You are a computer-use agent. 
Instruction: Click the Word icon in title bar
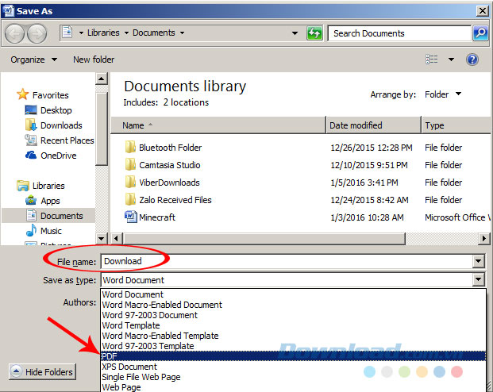click(8, 11)
